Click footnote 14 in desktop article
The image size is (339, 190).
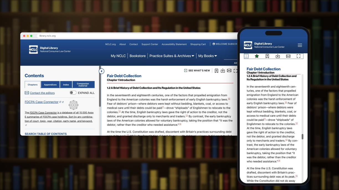pyautogui.click(x=180, y=124)
